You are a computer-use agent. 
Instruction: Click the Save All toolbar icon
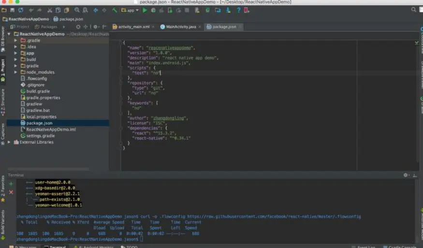(13, 10)
